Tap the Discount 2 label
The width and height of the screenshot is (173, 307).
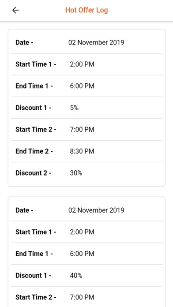pos(33,173)
